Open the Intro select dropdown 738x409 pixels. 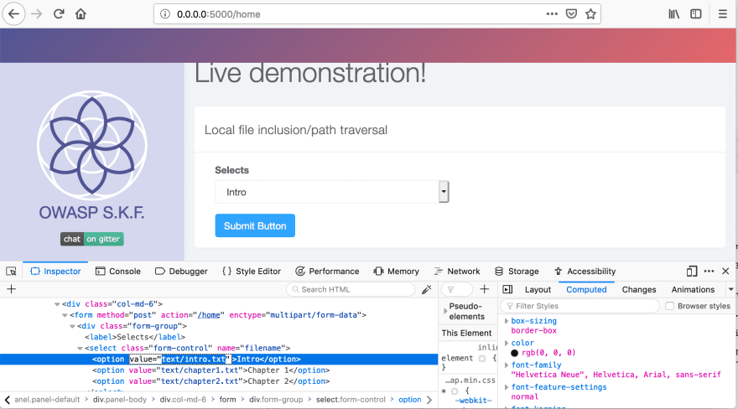tap(332, 192)
